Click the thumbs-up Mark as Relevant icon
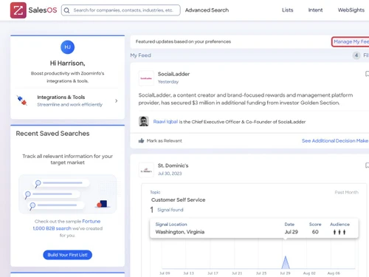Image resolution: width=369 pixels, height=277 pixels. [x=141, y=140]
